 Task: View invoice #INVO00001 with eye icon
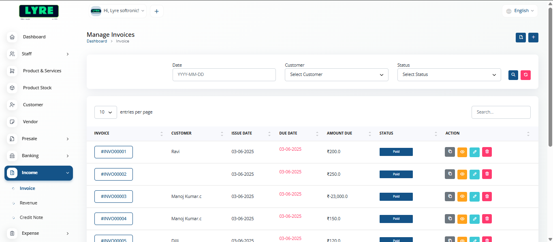[462, 152]
